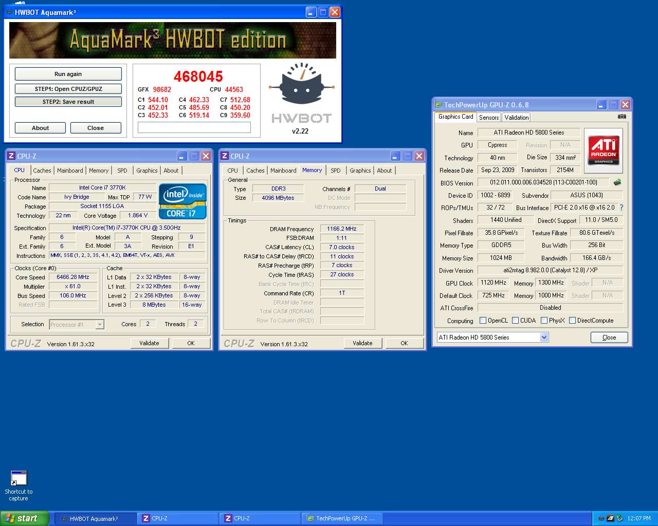This screenshot has width=658, height=526.
Task: Click the left CPU-Z window title Z icon
Action: pos(11,156)
